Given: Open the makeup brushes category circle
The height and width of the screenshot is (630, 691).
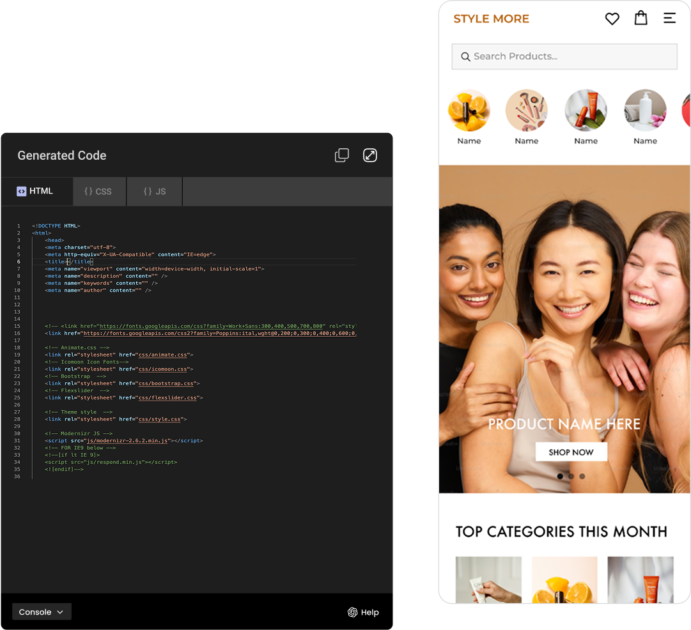Looking at the screenshot, I should coord(527,111).
